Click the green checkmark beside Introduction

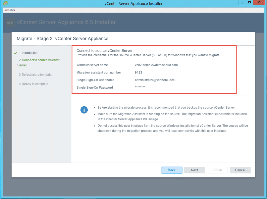15,53
